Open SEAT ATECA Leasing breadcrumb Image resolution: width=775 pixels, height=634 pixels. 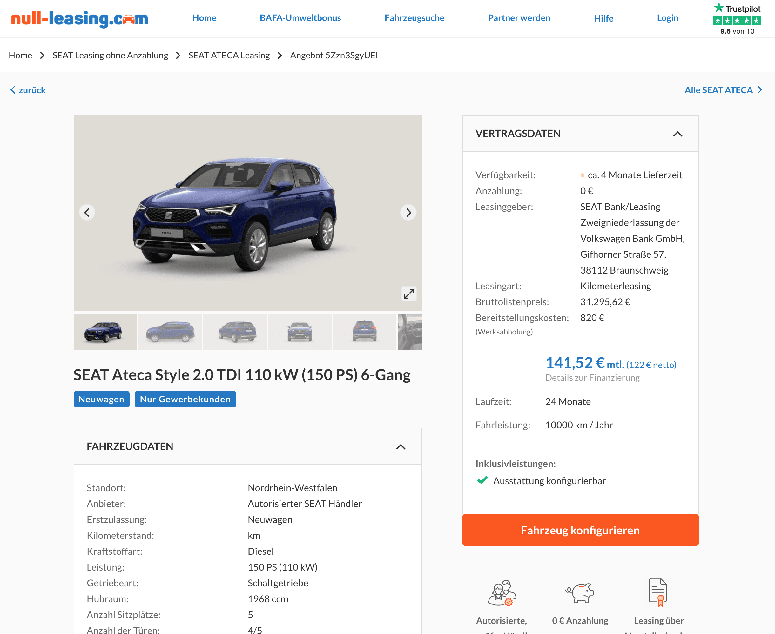pos(229,56)
